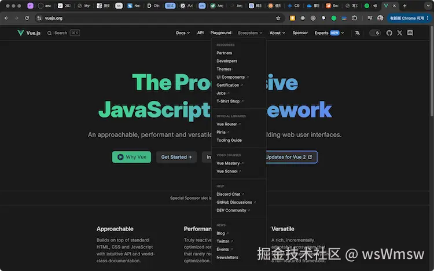Toggle the dark mode appearance switch
Screen dimensions: 434x271
375,33
